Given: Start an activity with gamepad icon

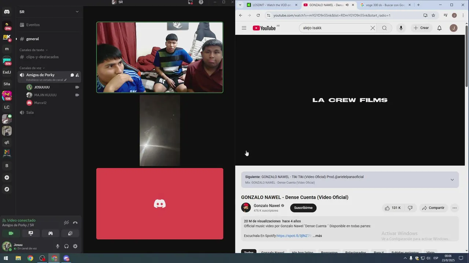Looking at the screenshot, I should [51, 233].
